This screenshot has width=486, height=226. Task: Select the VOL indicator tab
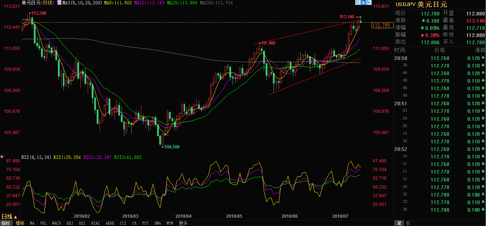[x=43, y=223]
